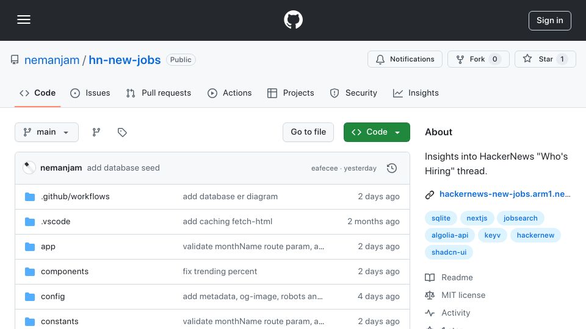Open the Projects tab
586x329 pixels.
[x=291, y=93]
